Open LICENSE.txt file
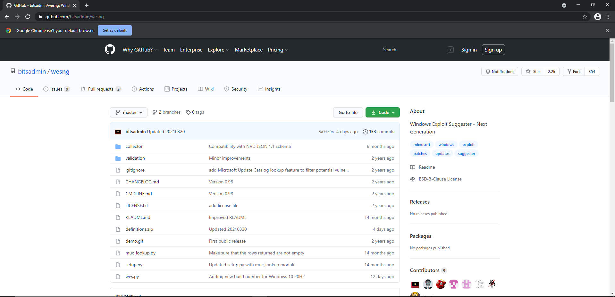 (137, 205)
